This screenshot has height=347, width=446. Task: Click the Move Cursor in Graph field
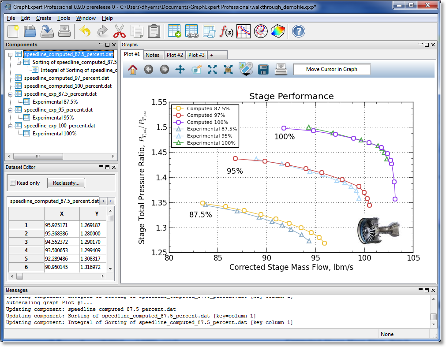(x=332, y=69)
